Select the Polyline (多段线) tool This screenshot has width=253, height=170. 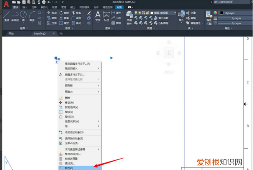(15, 16)
